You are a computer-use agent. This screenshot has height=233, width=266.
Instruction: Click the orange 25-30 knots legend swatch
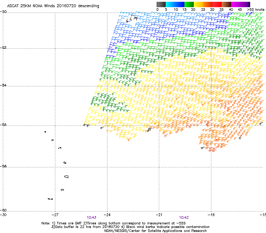(208, 4)
